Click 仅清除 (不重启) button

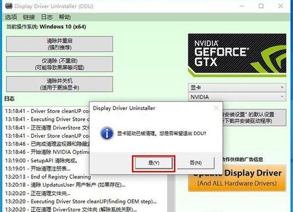(59, 64)
